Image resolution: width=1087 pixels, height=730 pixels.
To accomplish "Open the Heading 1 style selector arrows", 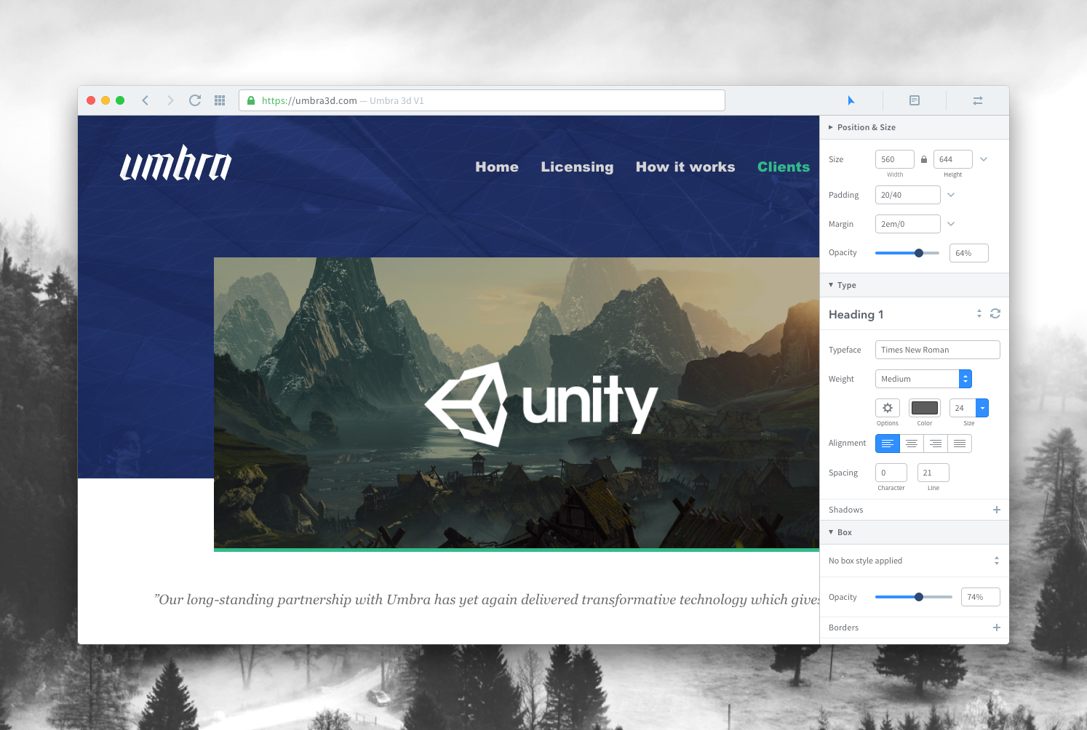I will click(x=979, y=313).
